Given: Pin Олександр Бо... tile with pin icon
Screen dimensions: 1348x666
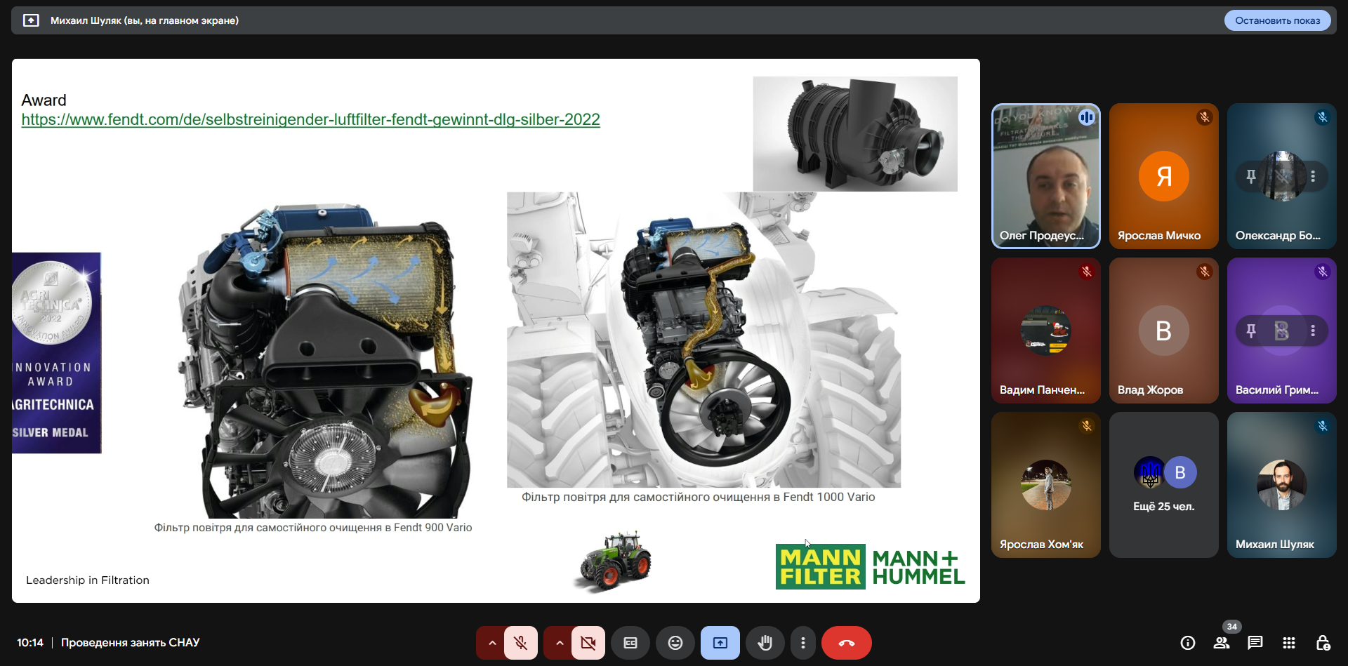Looking at the screenshot, I should 1251,176.
